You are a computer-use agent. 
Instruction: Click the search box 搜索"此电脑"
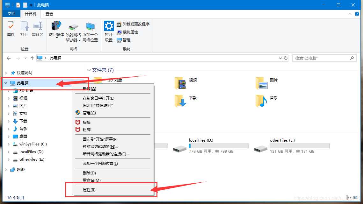(x=324, y=58)
